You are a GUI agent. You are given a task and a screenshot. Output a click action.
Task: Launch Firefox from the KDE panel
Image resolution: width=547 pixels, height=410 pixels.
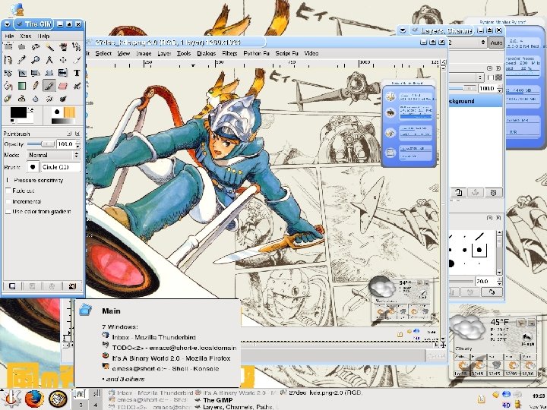point(34,399)
